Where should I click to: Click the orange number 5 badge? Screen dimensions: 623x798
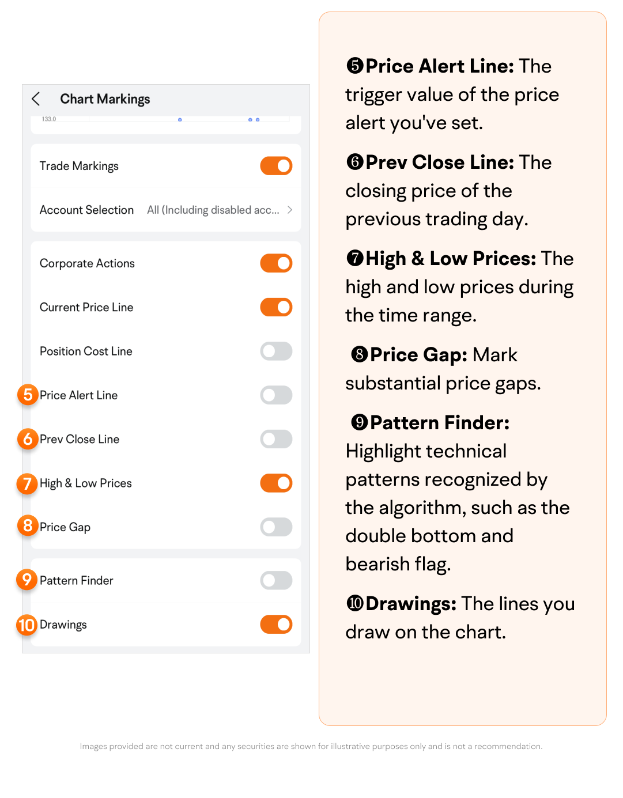tap(27, 395)
